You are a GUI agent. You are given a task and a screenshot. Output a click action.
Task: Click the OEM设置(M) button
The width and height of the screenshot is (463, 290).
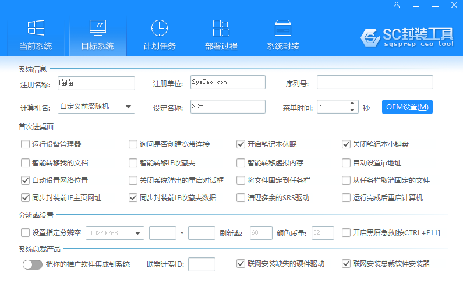tap(407, 107)
